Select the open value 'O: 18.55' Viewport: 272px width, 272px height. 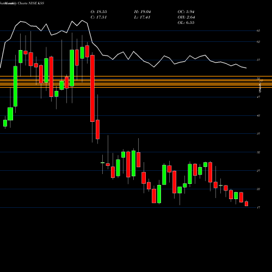click(98, 12)
